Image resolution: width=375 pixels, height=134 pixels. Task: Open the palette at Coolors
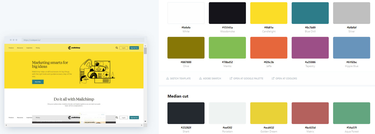coord(284,78)
